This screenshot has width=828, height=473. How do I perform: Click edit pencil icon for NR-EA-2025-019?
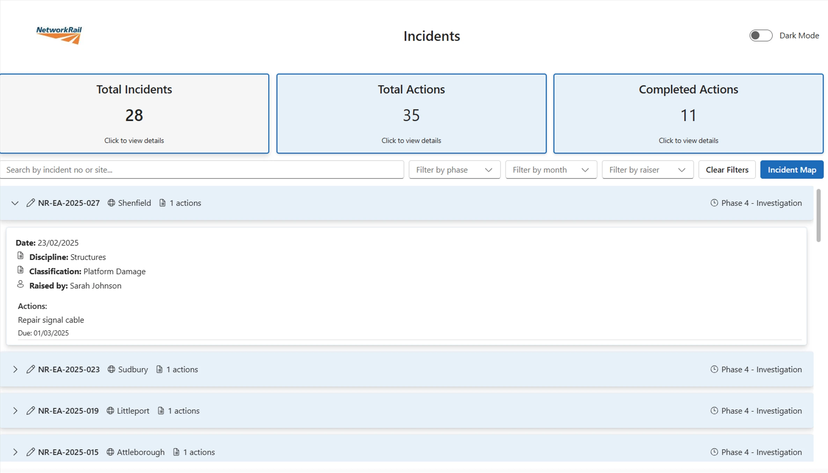pos(30,411)
